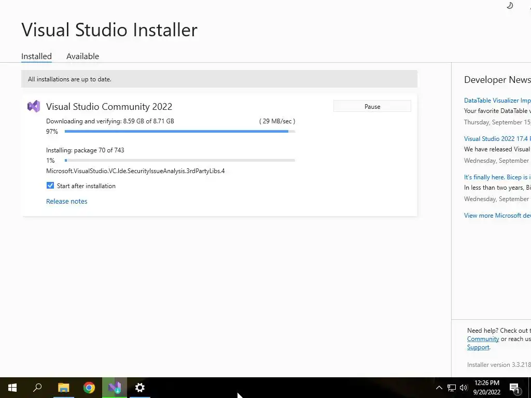Open taskbar search magnifier
The image size is (531, 398).
(37, 387)
